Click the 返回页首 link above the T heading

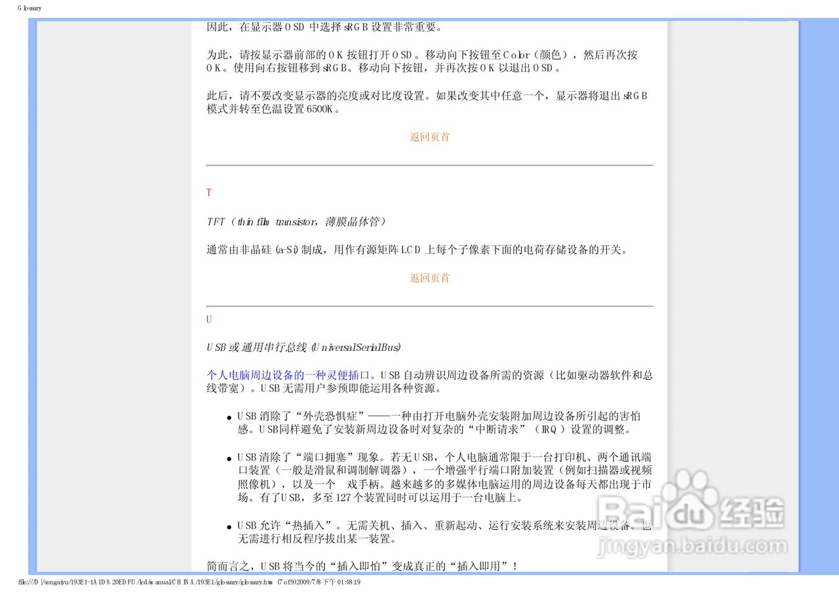[430, 137]
